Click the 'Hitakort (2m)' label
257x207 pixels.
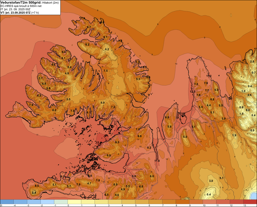50,3
